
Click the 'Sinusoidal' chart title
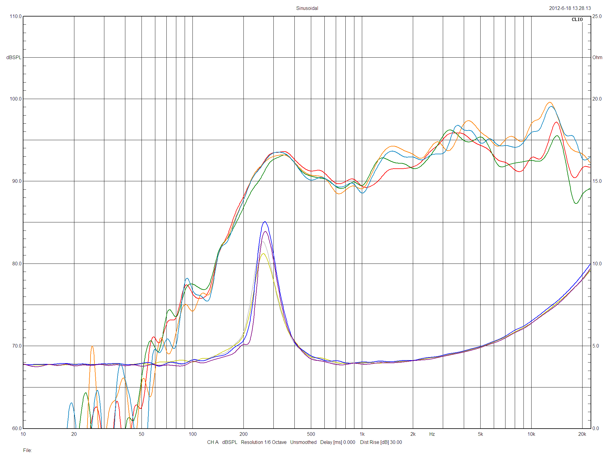click(x=307, y=8)
